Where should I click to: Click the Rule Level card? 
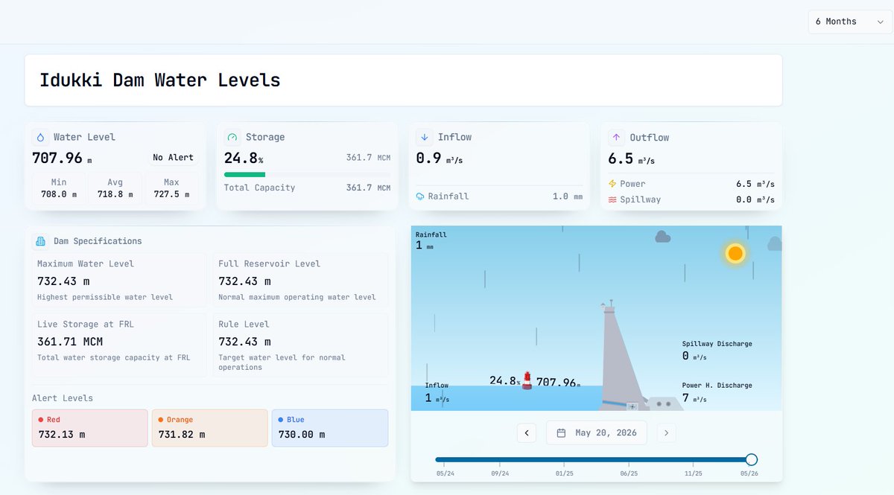[x=300, y=345]
